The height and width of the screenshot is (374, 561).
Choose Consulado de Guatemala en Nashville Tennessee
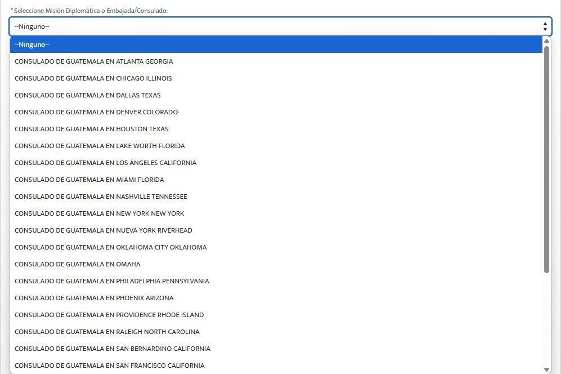tap(276, 197)
